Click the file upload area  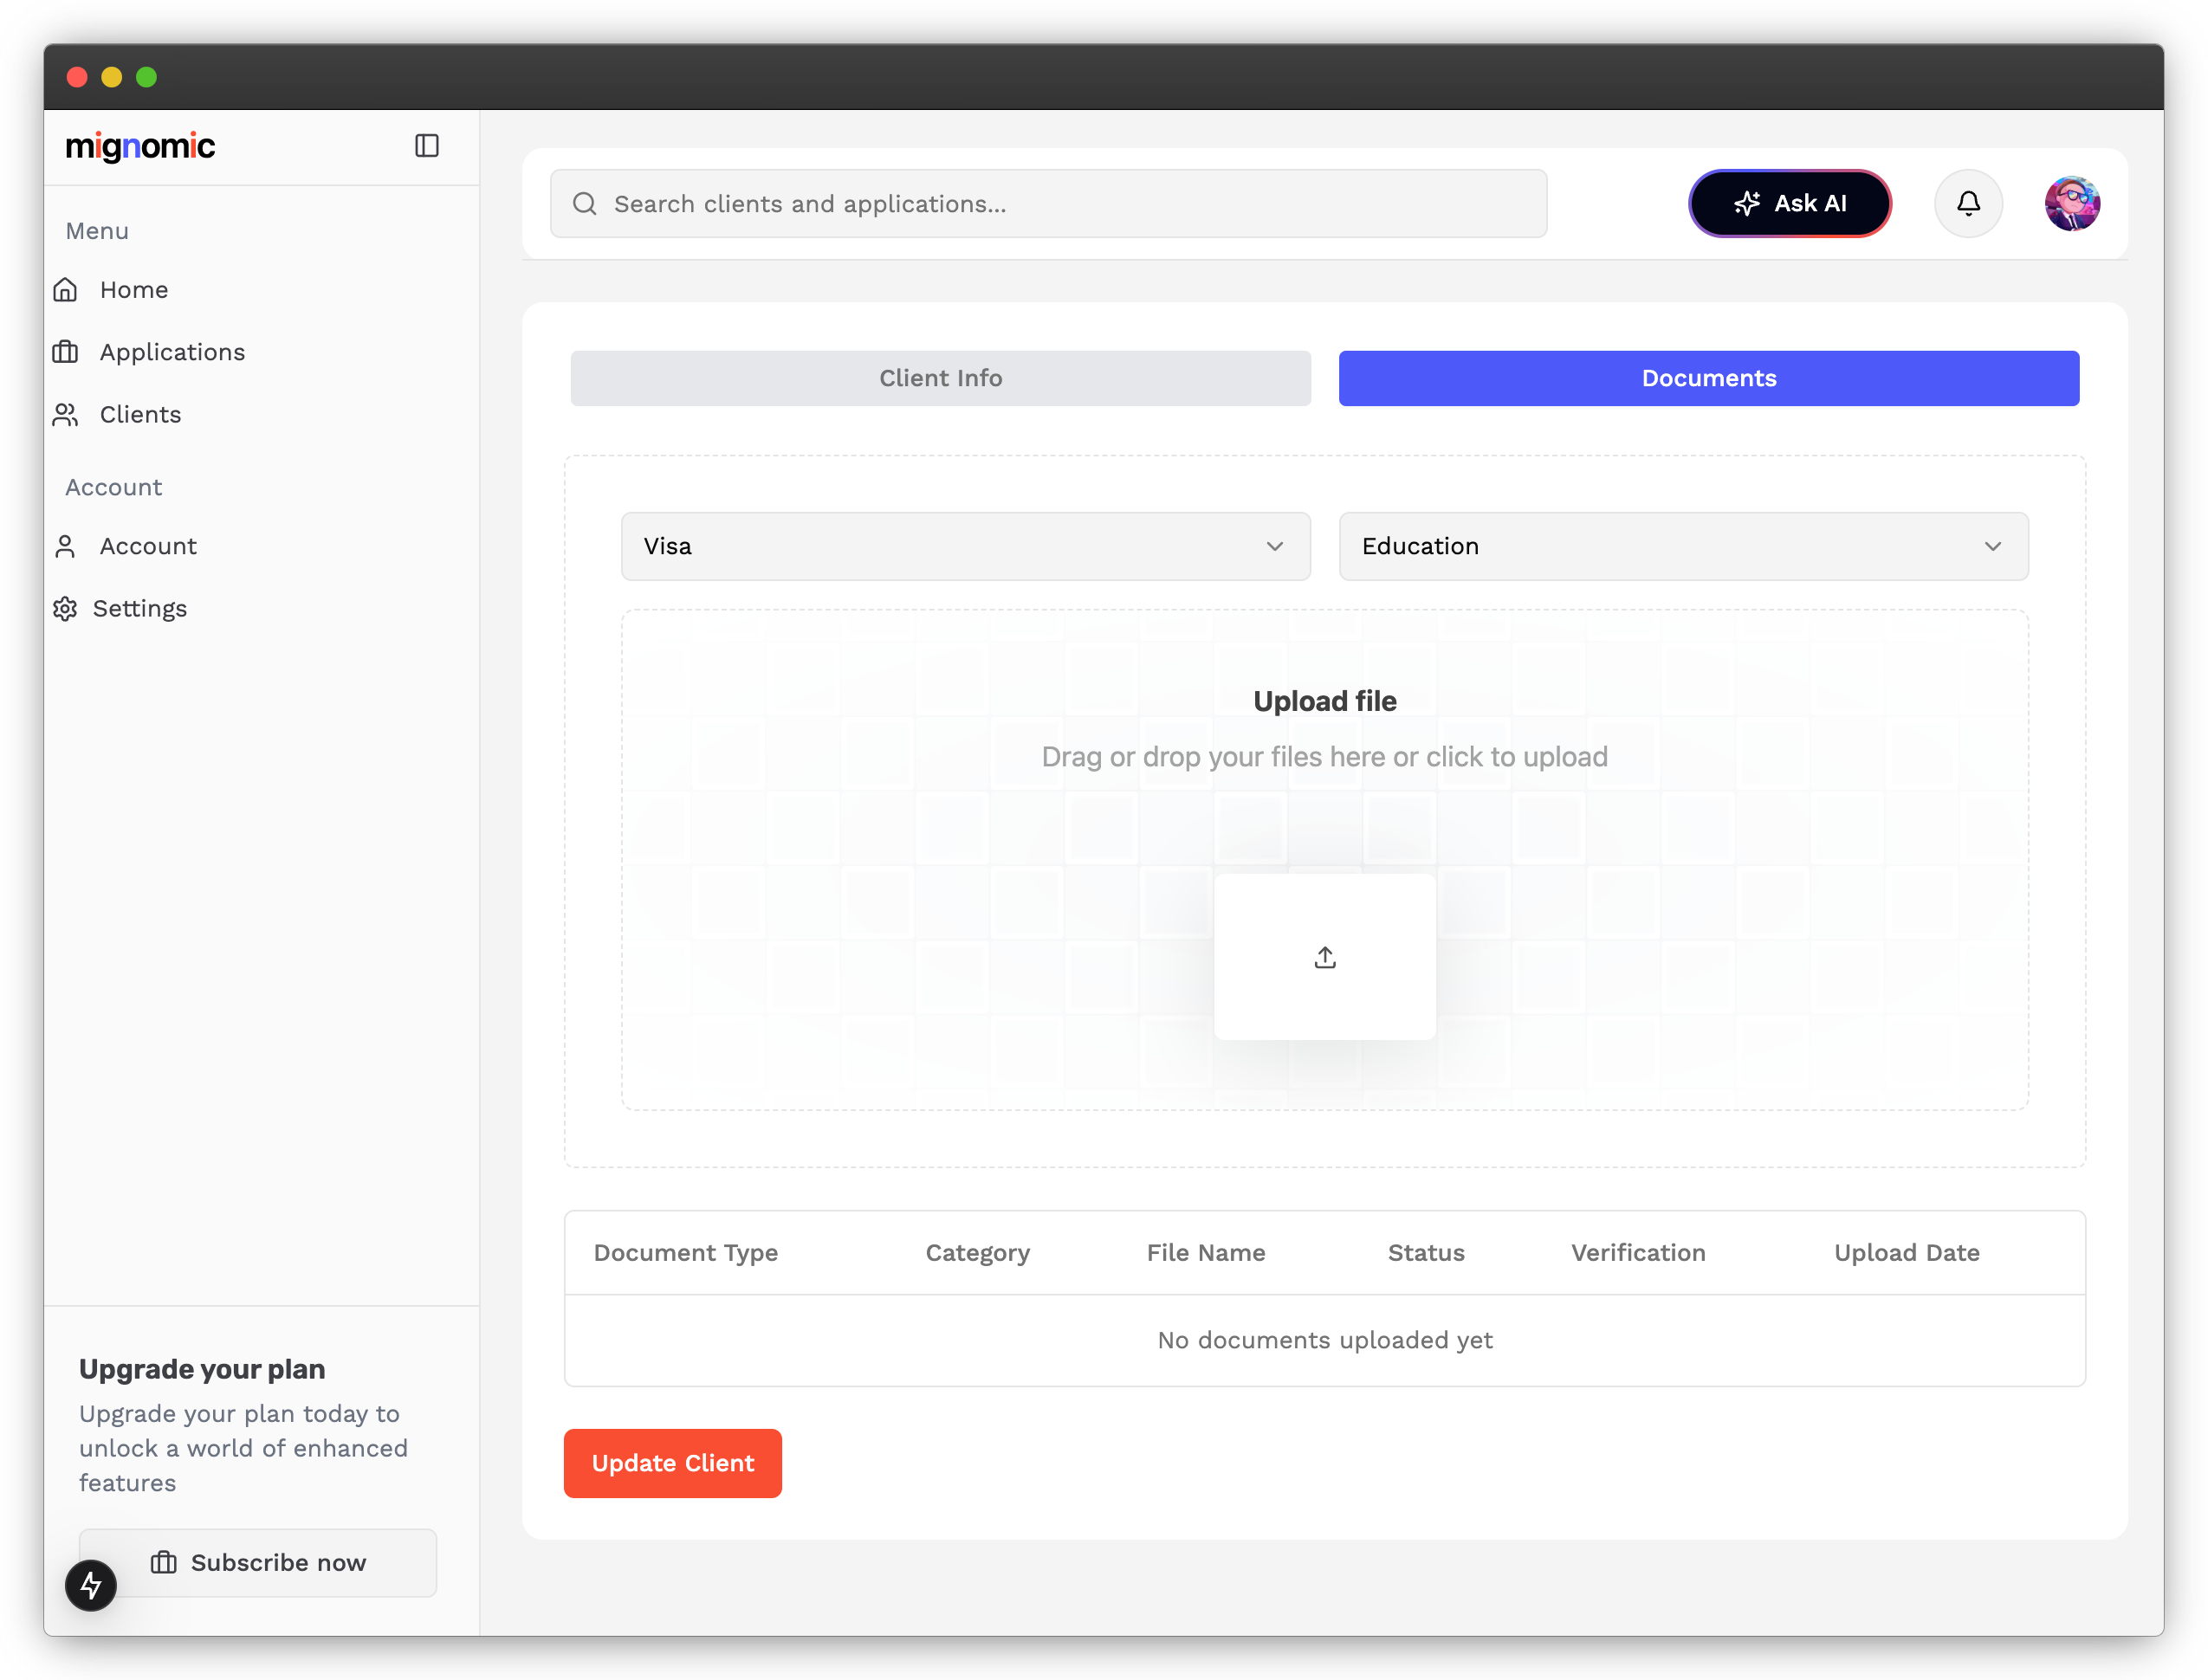[1324, 956]
